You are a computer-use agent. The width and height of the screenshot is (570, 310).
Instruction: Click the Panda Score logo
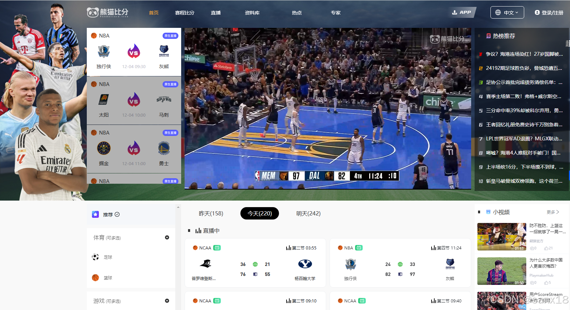tap(107, 12)
